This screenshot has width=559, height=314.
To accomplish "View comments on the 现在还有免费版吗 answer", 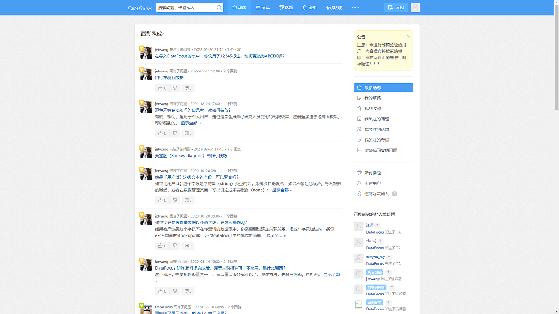I will (188, 134).
